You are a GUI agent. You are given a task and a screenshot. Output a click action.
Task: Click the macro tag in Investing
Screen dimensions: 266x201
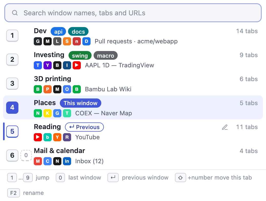[x=106, y=56]
